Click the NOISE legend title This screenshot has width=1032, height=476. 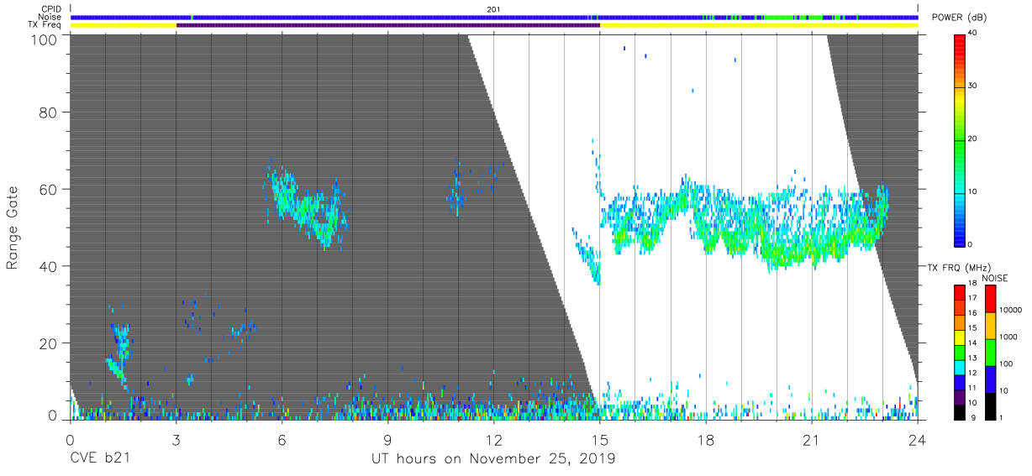(x=996, y=279)
